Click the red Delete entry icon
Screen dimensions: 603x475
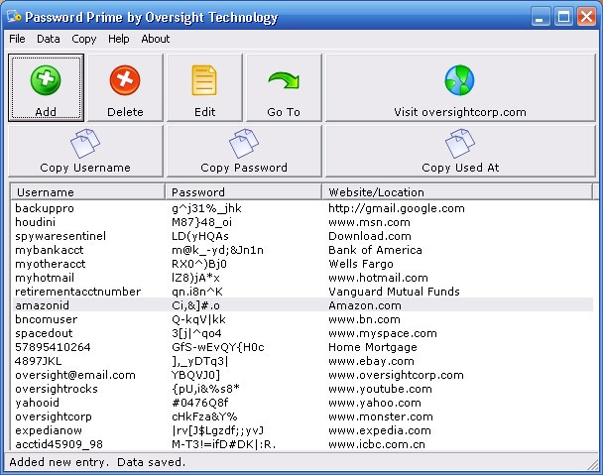[x=125, y=80]
